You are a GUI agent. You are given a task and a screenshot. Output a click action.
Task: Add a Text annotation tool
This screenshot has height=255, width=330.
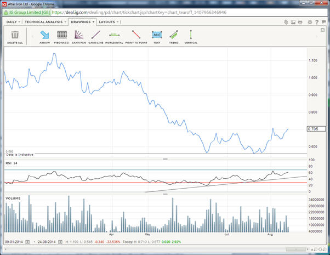coord(157,35)
